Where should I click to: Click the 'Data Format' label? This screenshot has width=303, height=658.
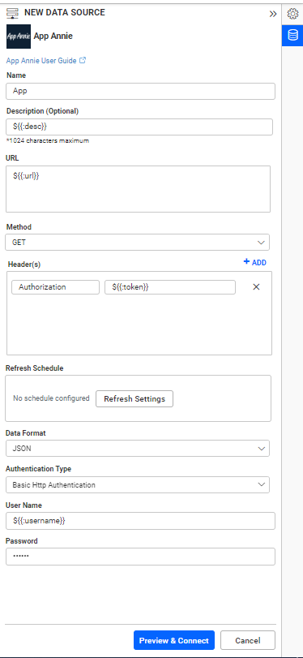coord(26,432)
